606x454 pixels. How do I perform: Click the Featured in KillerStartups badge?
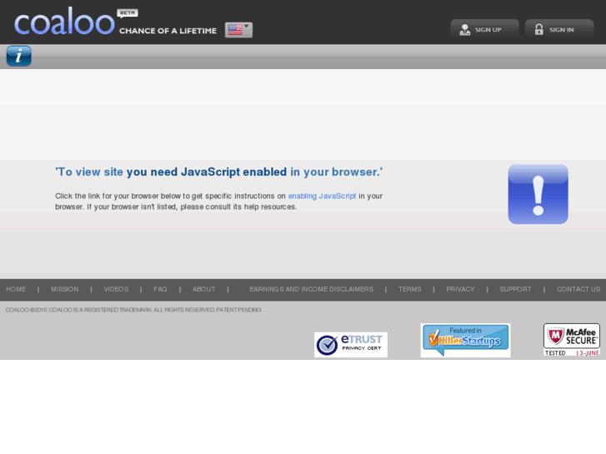point(465,341)
